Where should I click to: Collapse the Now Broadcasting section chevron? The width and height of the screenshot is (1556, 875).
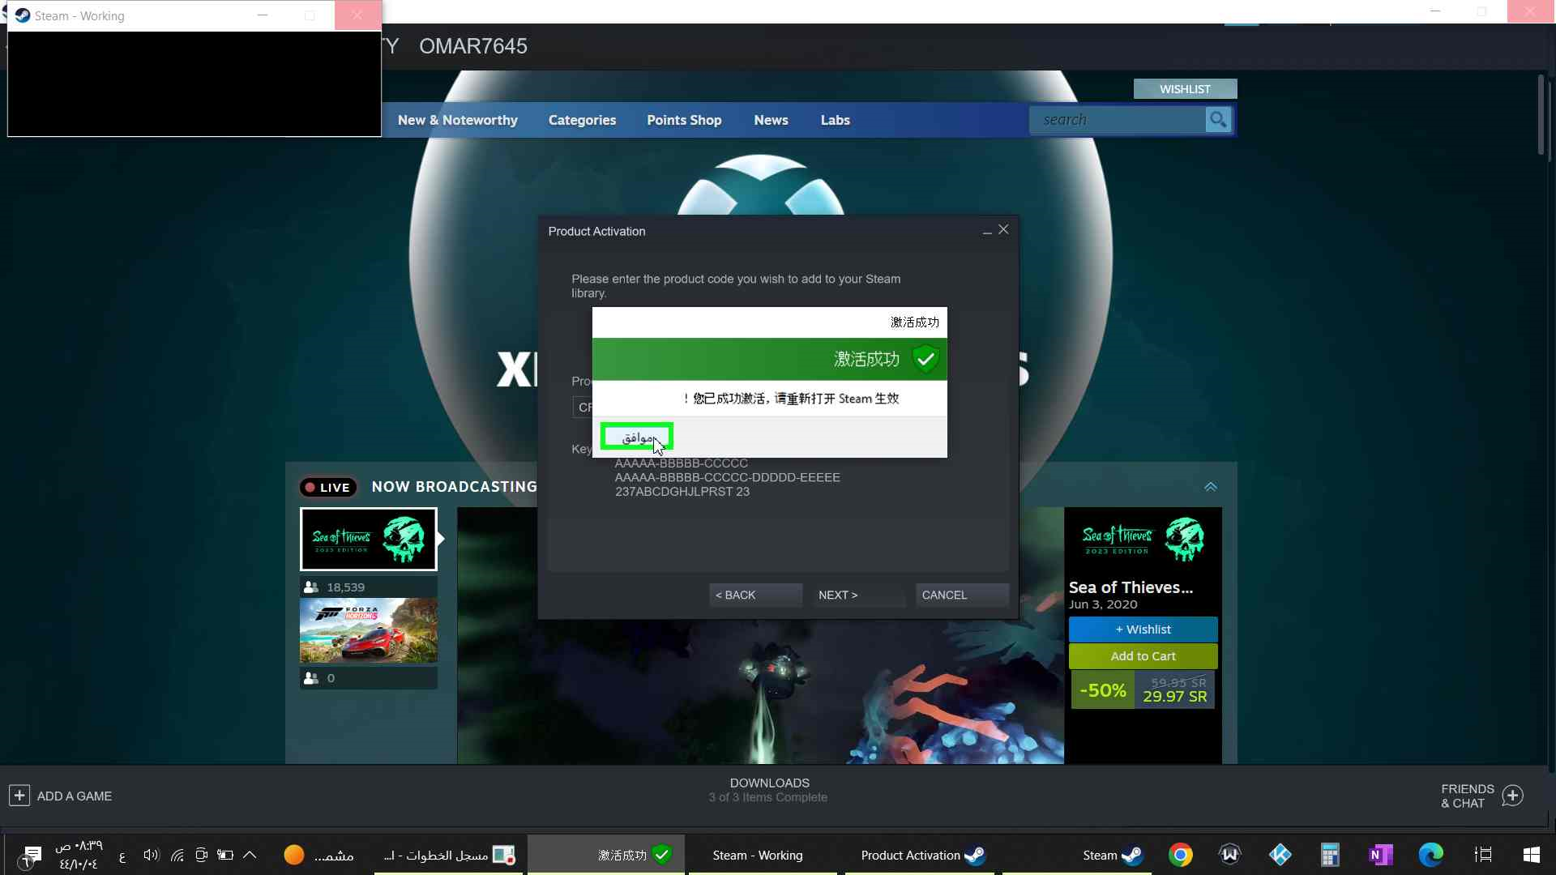1210,487
